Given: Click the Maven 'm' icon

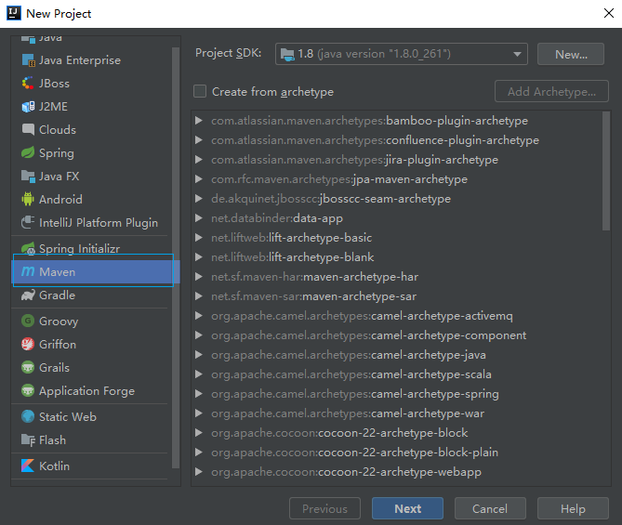Looking at the screenshot, I should 28,271.
